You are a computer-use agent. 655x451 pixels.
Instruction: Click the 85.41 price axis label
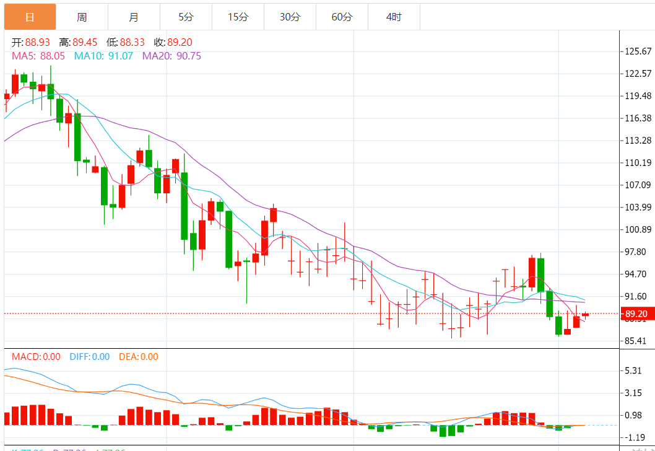pos(635,341)
